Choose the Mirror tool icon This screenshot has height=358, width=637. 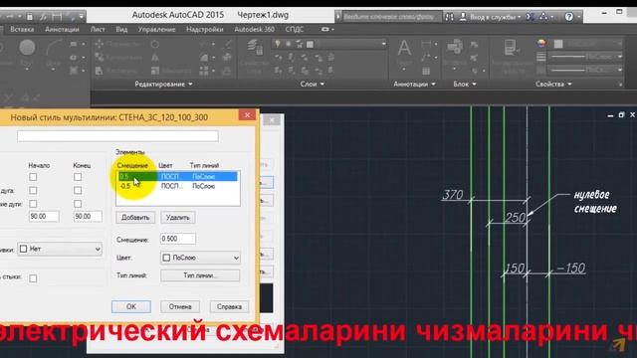click(155, 58)
